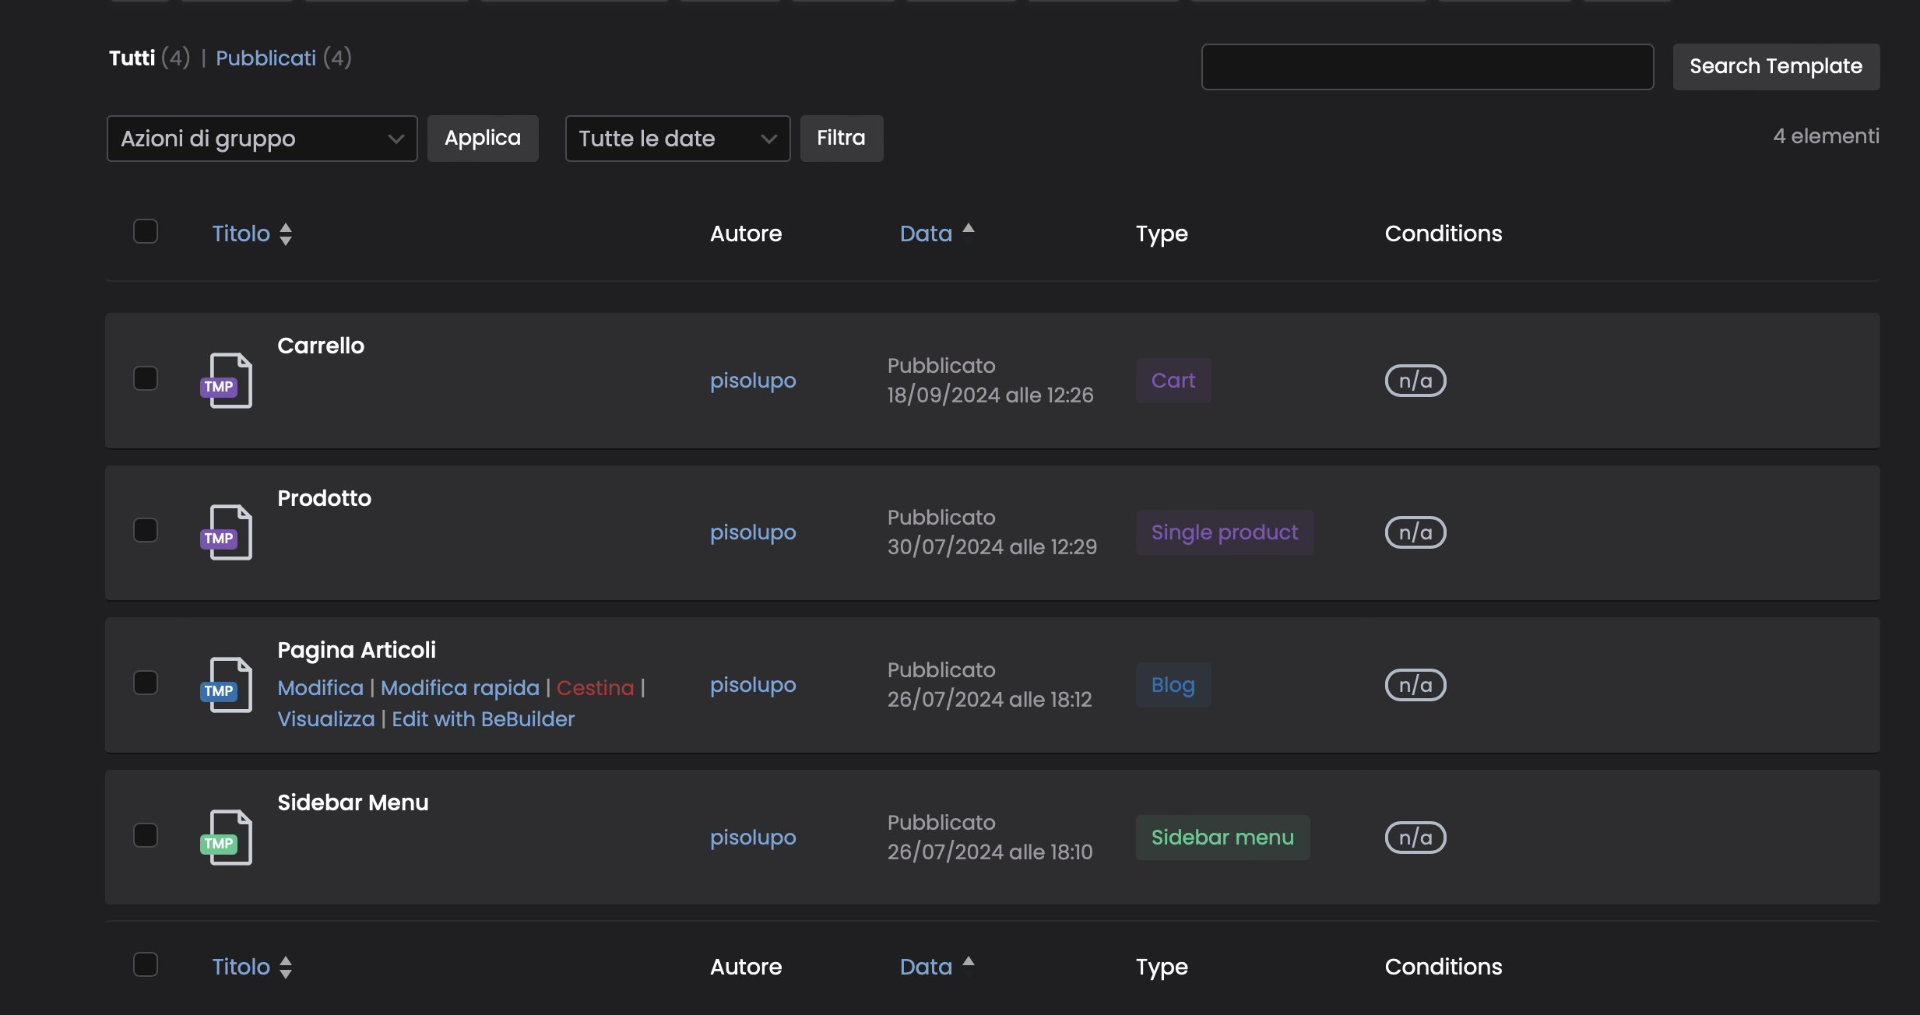Focus the template search input field

pyautogui.click(x=1428, y=67)
